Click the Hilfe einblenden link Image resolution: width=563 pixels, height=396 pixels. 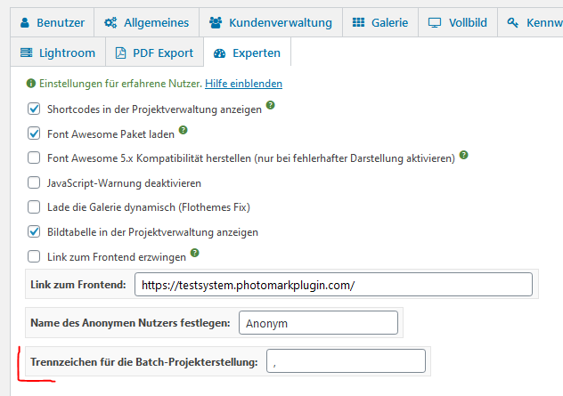pos(243,84)
